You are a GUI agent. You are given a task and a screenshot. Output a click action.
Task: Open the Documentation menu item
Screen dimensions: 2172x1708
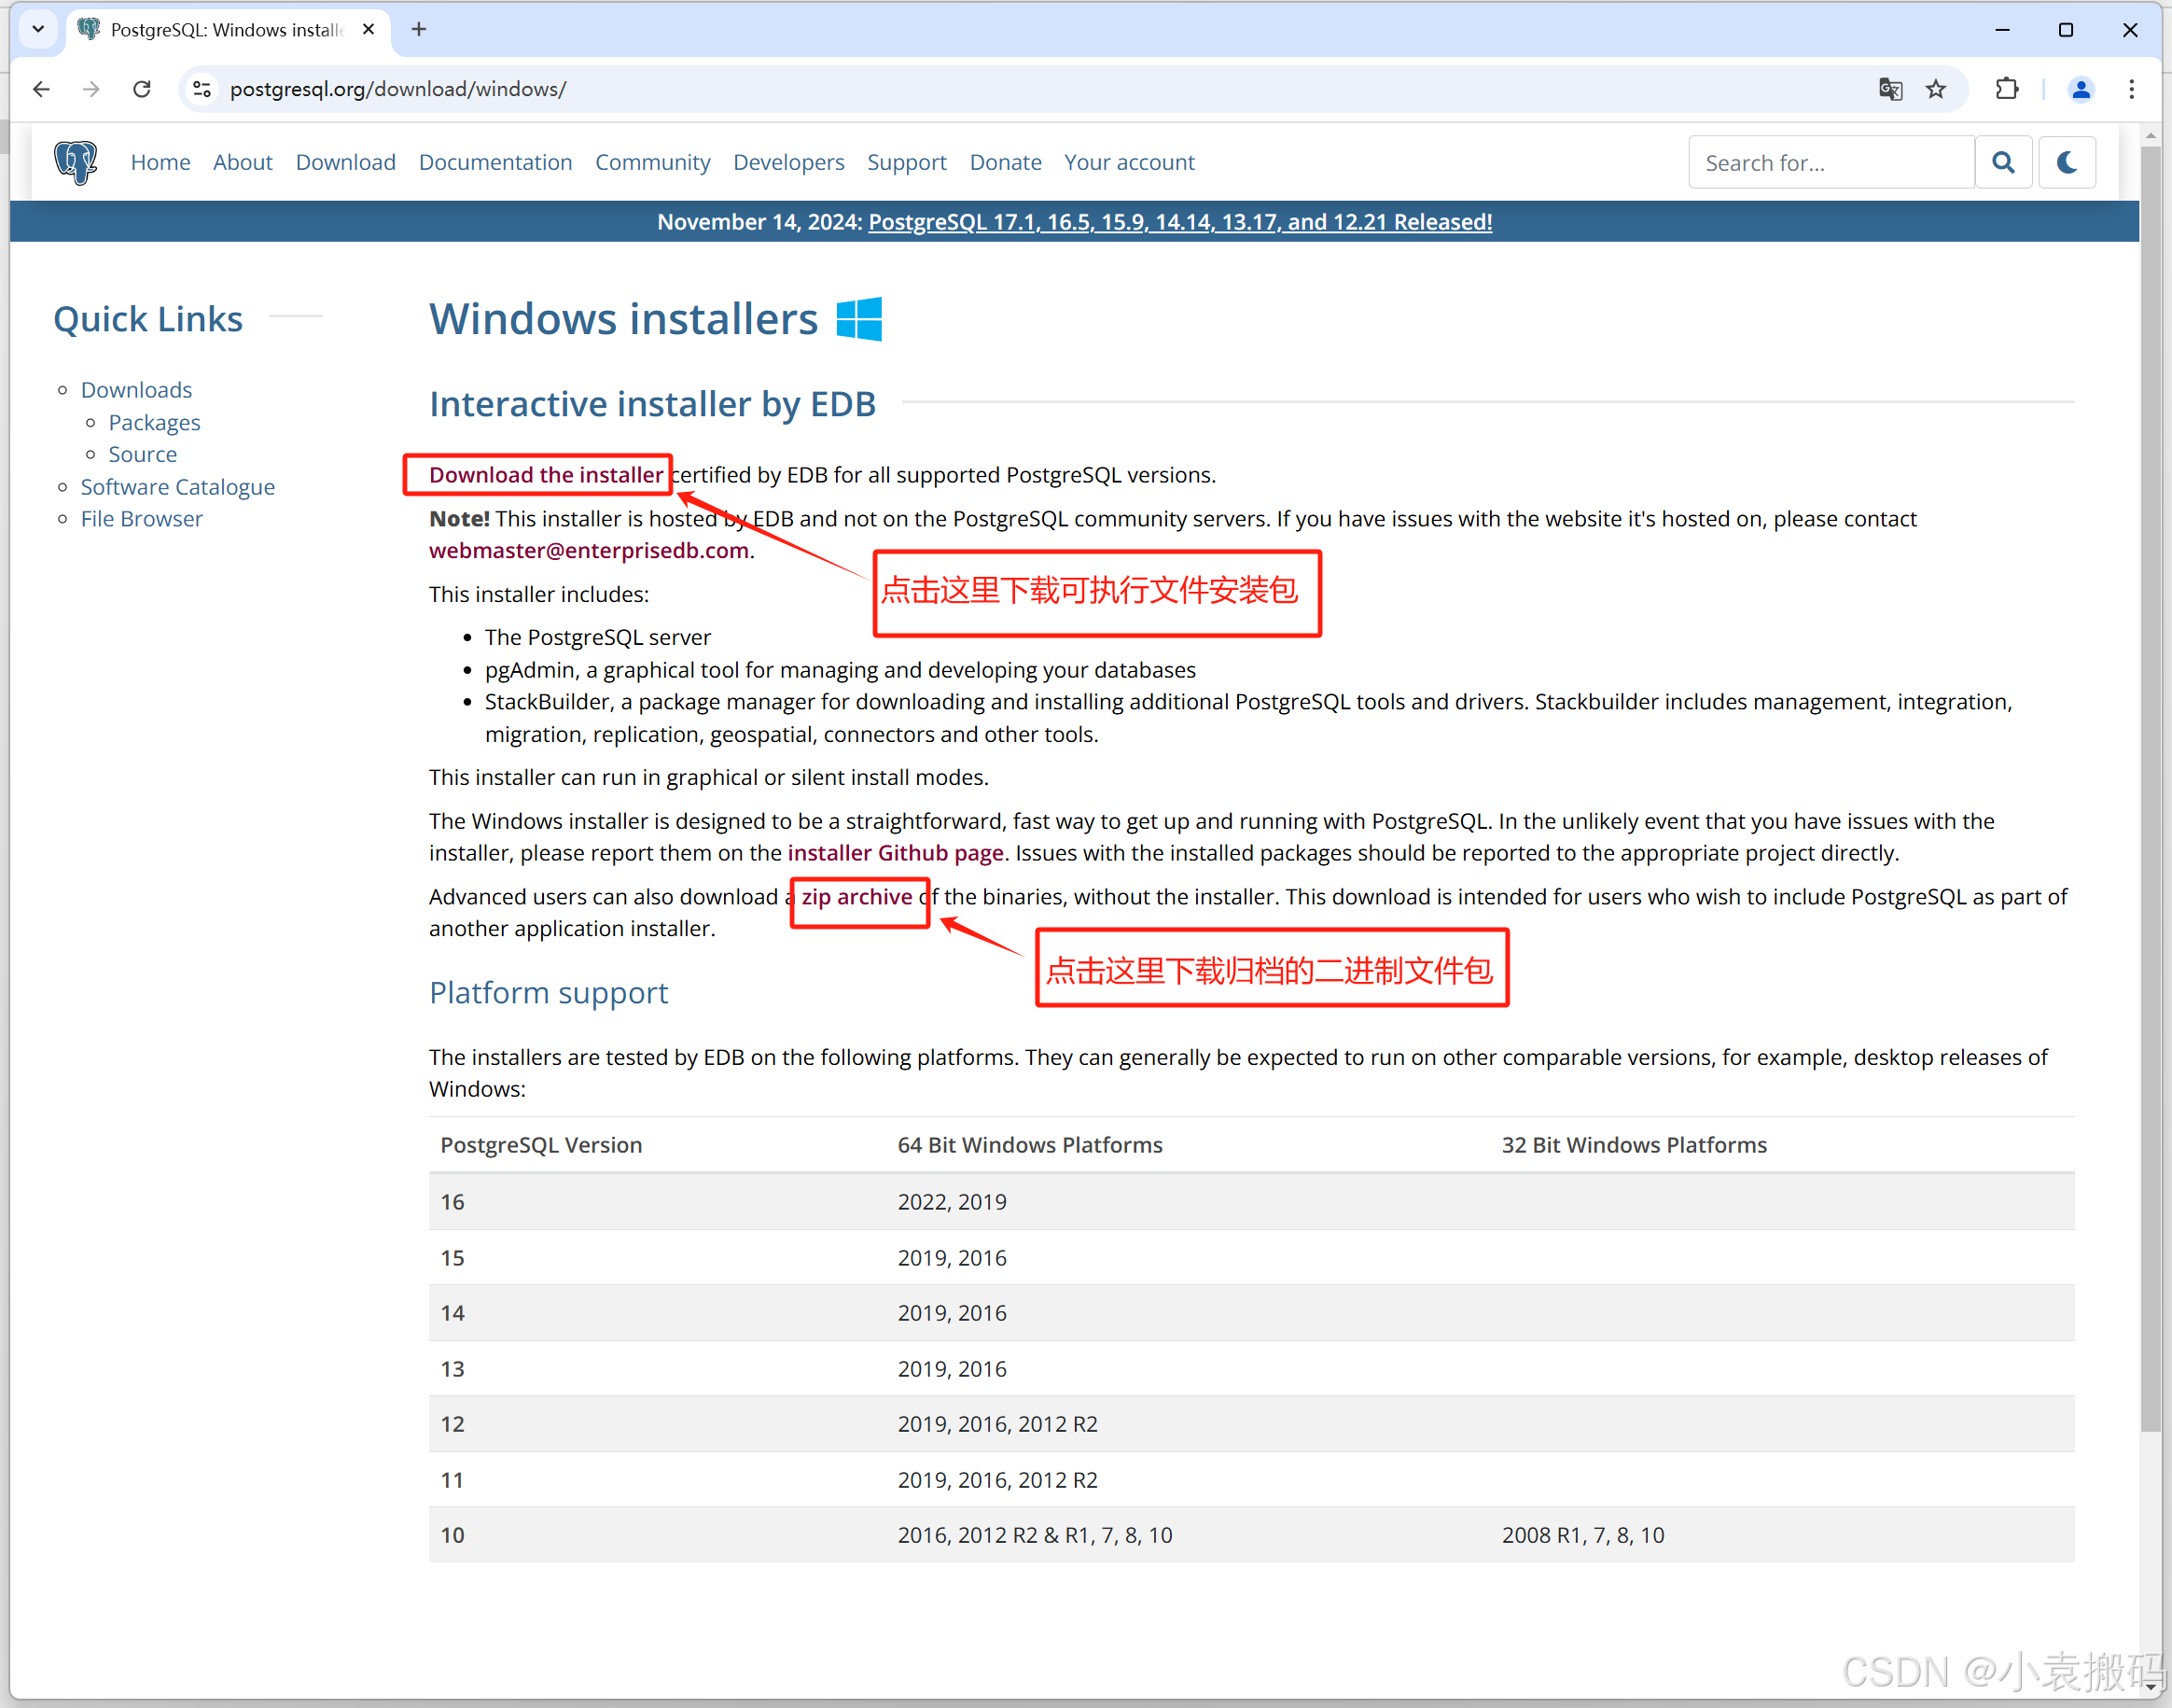pyautogui.click(x=495, y=162)
